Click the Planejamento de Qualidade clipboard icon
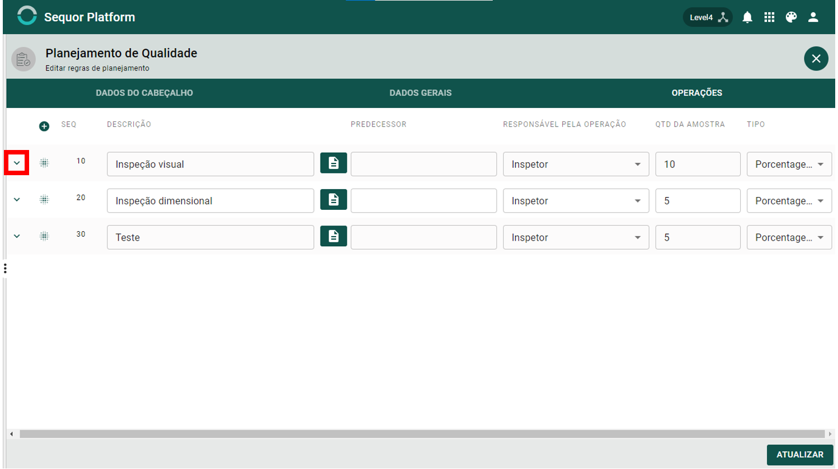Image resolution: width=838 pixels, height=469 pixels. 23,59
